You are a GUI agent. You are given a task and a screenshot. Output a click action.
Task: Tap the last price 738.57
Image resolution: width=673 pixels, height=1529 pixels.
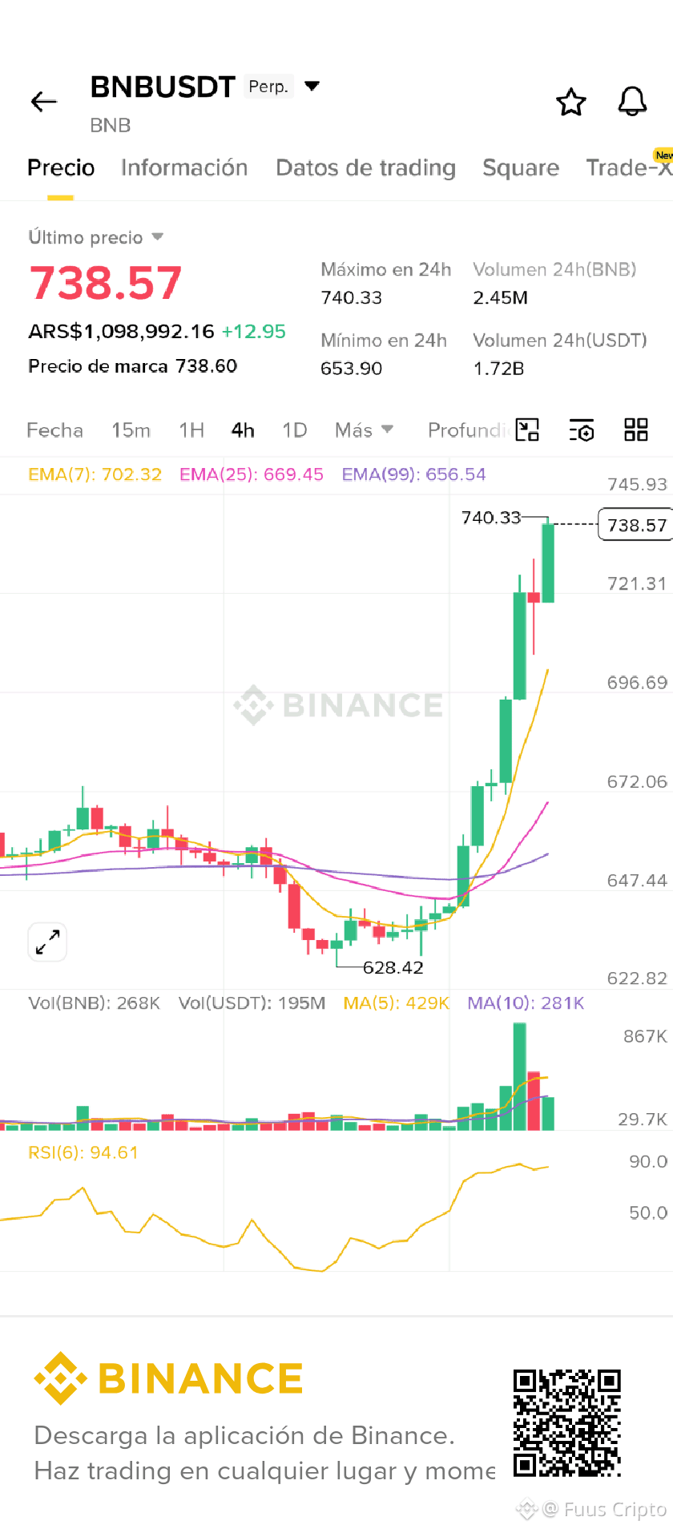coord(106,283)
